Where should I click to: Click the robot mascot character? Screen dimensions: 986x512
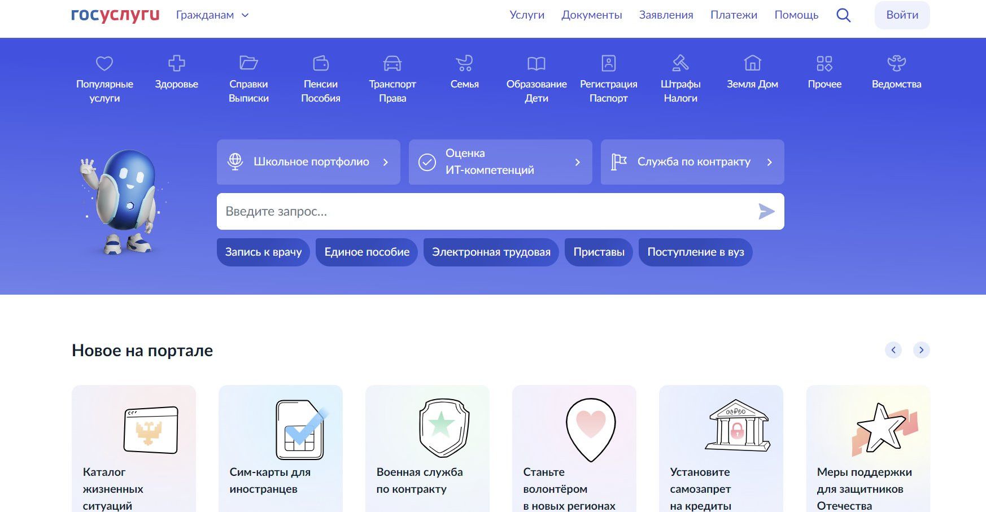121,202
